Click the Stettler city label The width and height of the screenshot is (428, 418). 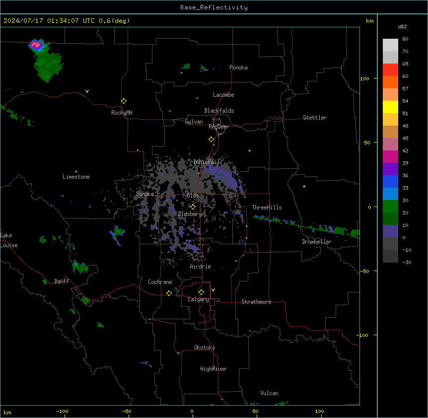[315, 118]
